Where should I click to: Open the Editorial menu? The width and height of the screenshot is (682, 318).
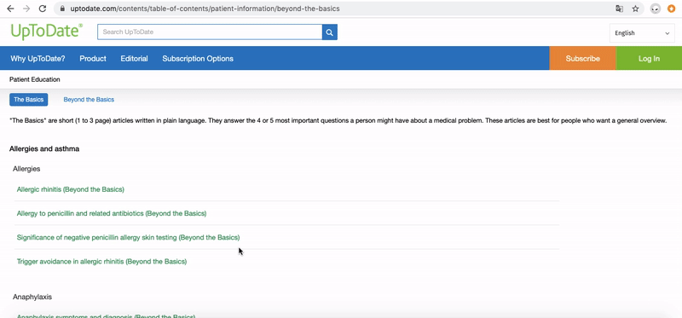135,59
